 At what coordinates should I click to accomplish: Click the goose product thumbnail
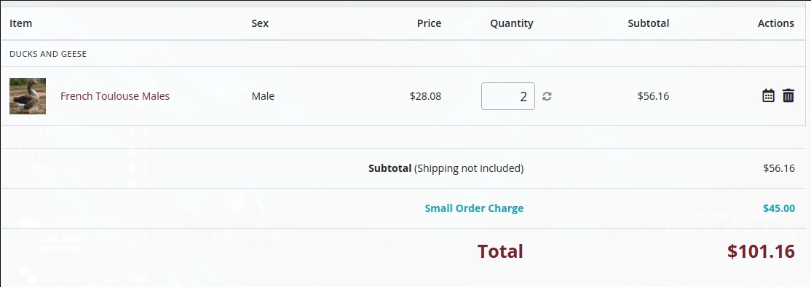tap(28, 96)
